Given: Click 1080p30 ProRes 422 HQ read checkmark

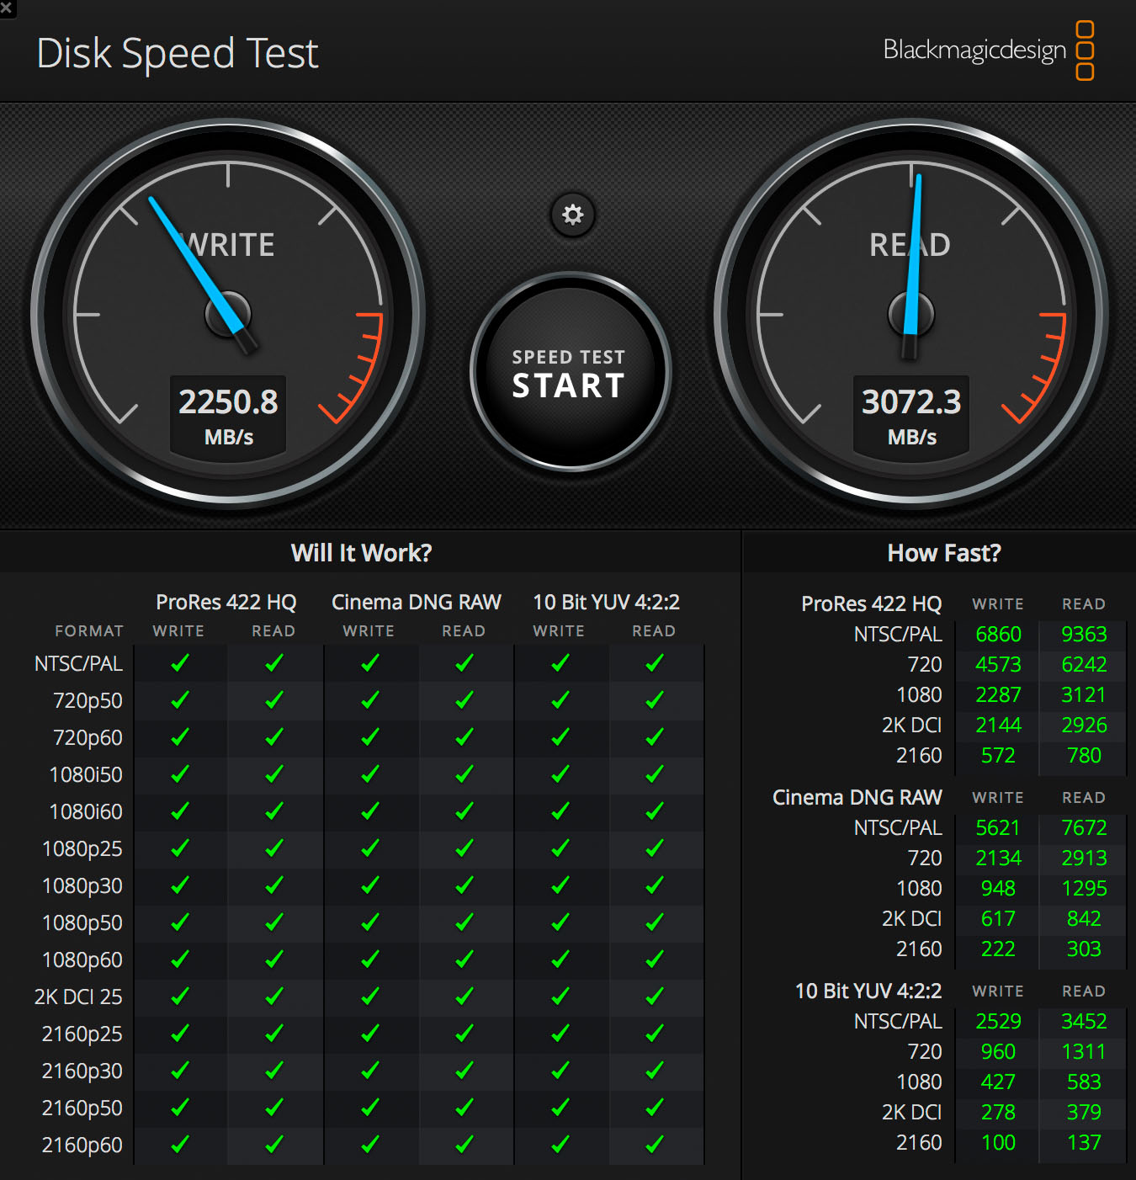Looking at the screenshot, I should point(273,885).
